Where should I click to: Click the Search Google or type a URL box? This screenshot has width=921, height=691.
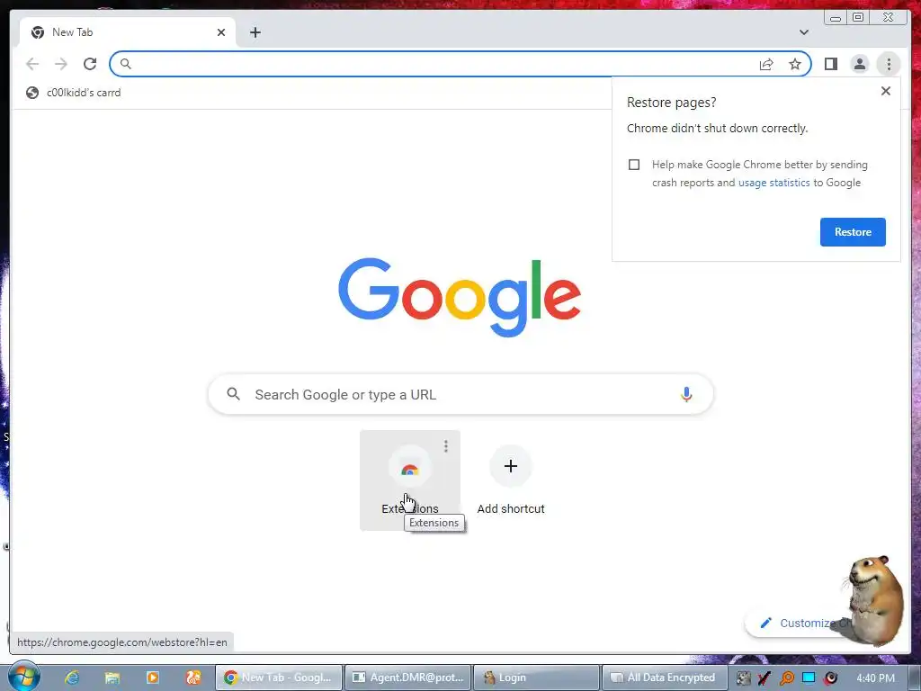tap(460, 394)
